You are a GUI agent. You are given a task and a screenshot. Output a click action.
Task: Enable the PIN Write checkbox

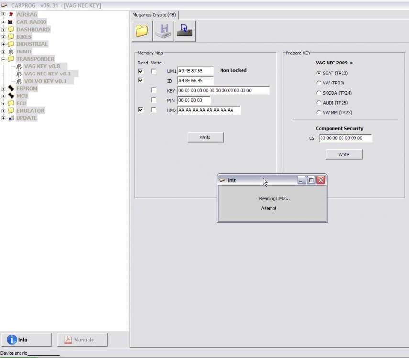154,100
